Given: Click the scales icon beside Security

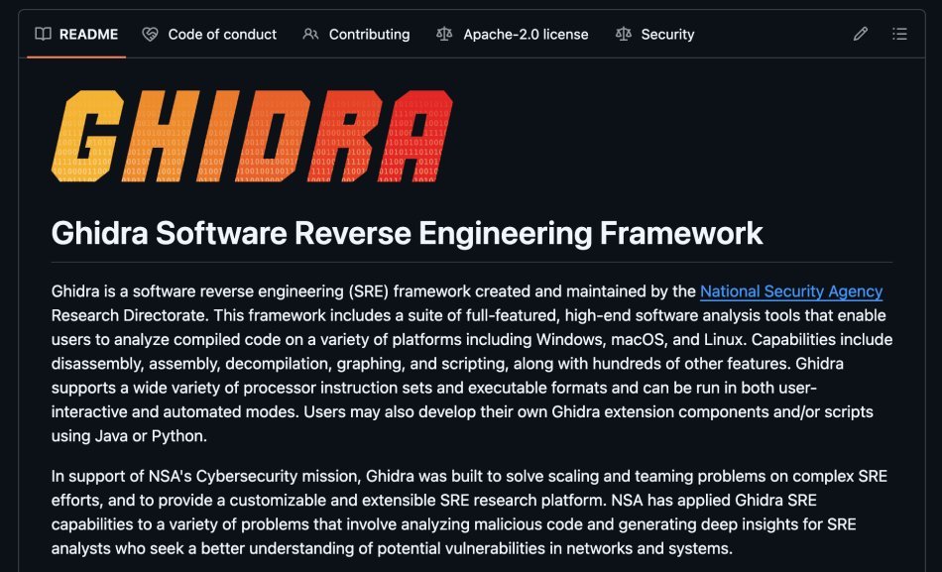Looking at the screenshot, I should click(623, 35).
